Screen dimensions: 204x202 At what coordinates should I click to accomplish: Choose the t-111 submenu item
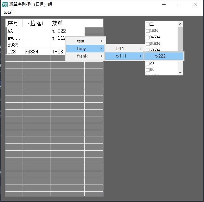pyautogui.click(x=124, y=56)
